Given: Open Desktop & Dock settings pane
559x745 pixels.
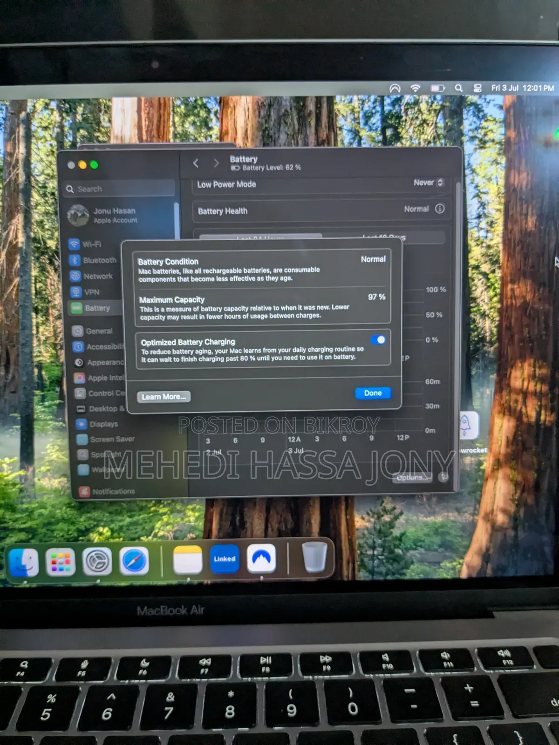Looking at the screenshot, I should [101, 409].
